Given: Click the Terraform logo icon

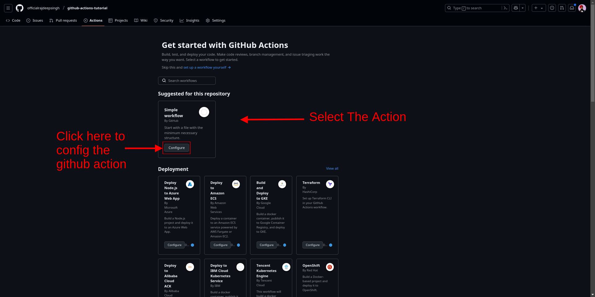Looking at the screenshot, I should pos(330,184).
